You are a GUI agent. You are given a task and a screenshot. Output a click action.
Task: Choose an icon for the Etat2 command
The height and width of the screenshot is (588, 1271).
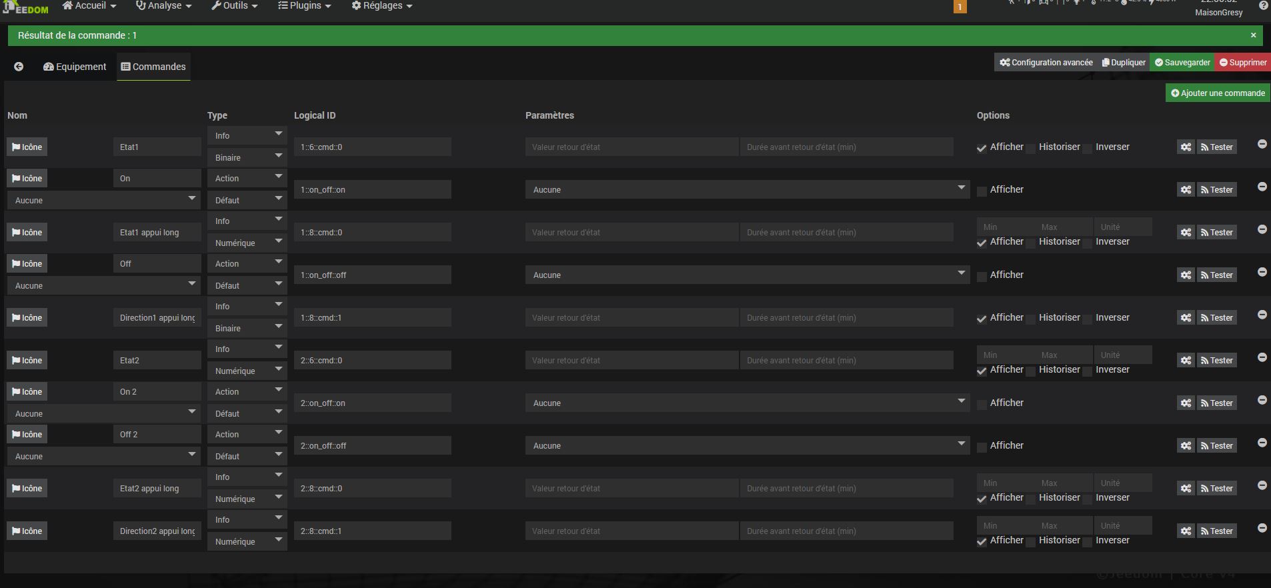point(27,361)
